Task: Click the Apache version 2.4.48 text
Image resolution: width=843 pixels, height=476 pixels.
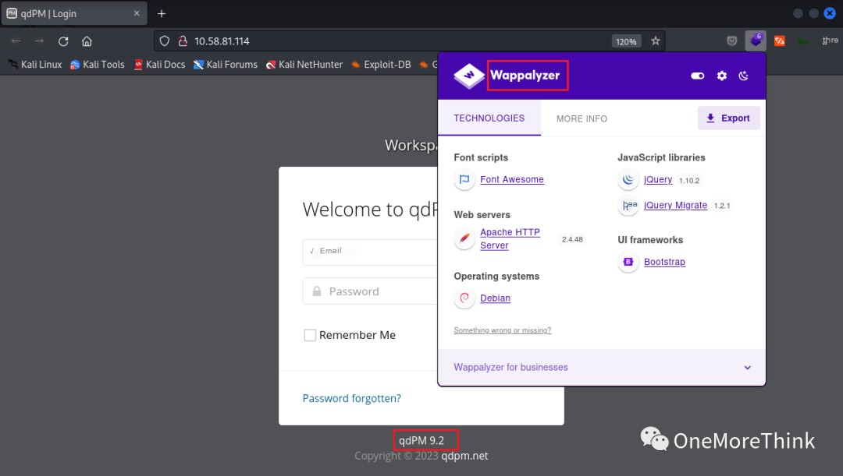Action: [x=572, y=239]
